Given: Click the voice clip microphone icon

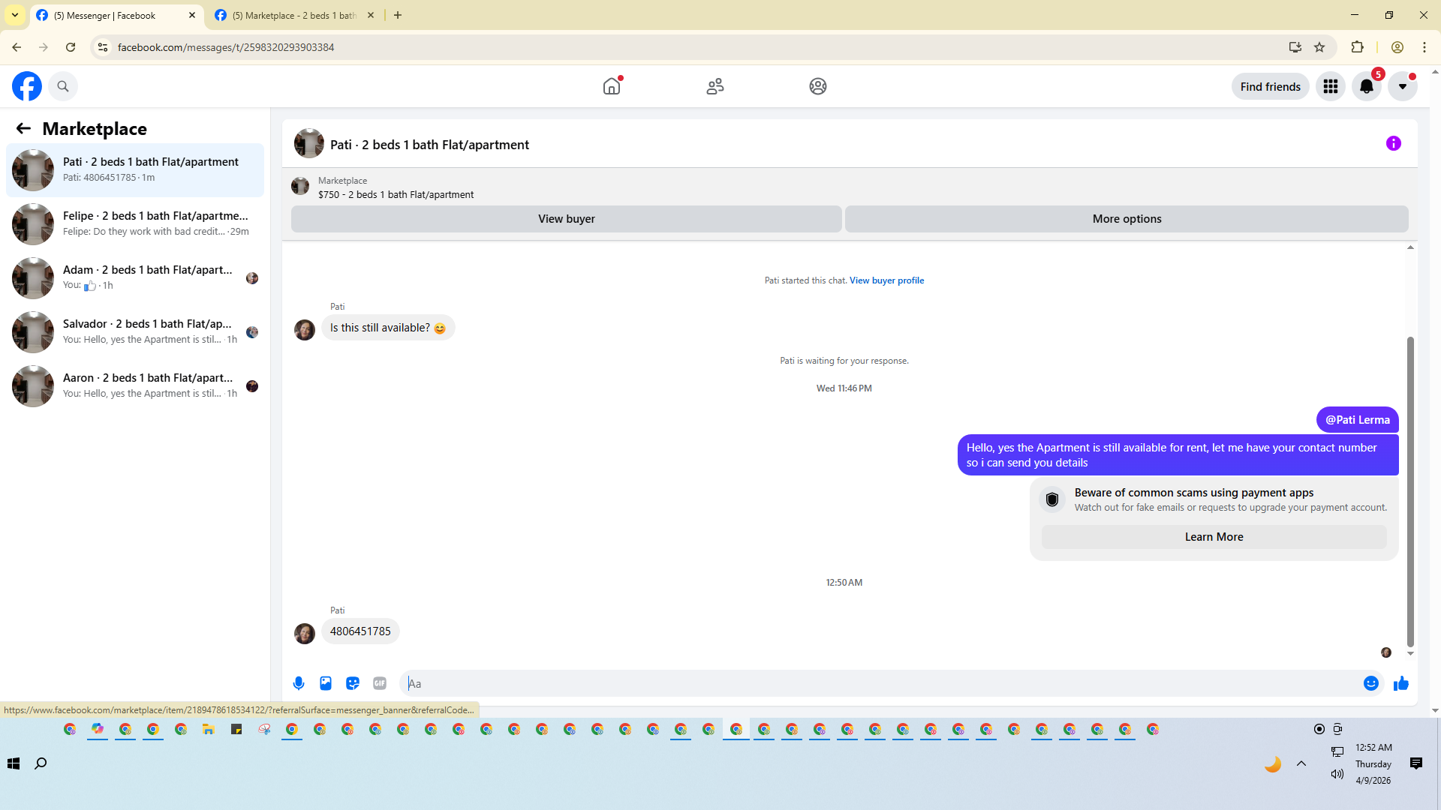Looking at the screenshot, I should click(x=299, y=683).
